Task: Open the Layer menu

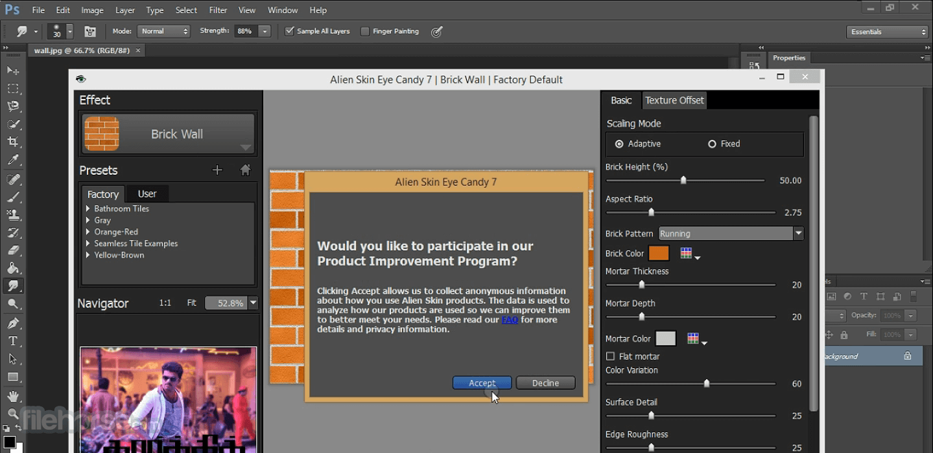Action: coord(125,10)
